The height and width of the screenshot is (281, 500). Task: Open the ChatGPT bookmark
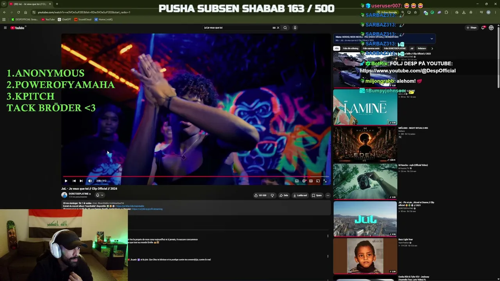pyautogui.click(x=64, y=19)
